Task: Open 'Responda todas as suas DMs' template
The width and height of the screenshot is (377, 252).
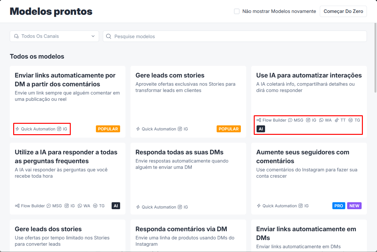Action: click(x=188, y=179)
